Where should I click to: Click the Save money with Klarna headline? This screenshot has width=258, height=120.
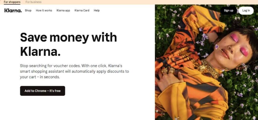[69, 44]
